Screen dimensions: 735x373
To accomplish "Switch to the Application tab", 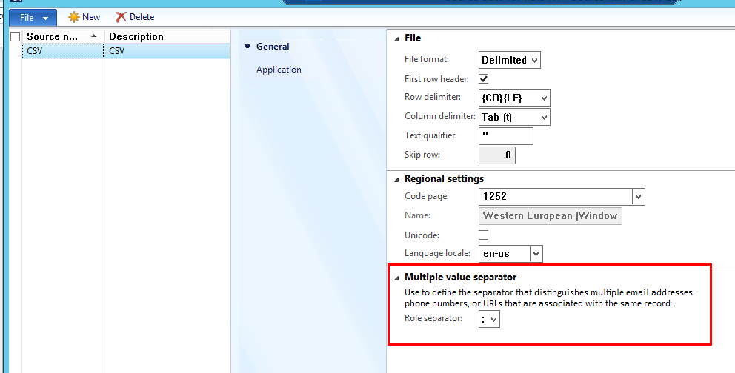I will (279, 70).
